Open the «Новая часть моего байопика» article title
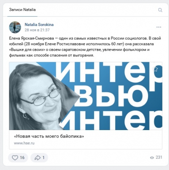 (49, 136)
